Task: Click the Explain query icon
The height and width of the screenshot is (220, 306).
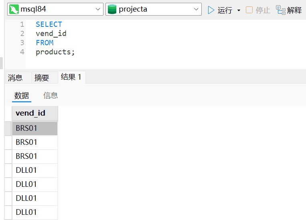Action: [281, 10]
